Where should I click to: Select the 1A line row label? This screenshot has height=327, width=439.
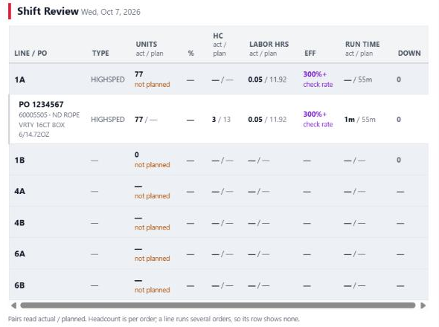coord(20,80)
